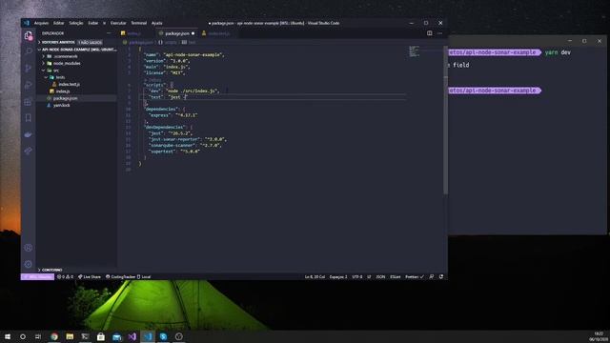Open the Executar menu
The width and height of the screenshot is (610, 343).
tap(118, 23)
